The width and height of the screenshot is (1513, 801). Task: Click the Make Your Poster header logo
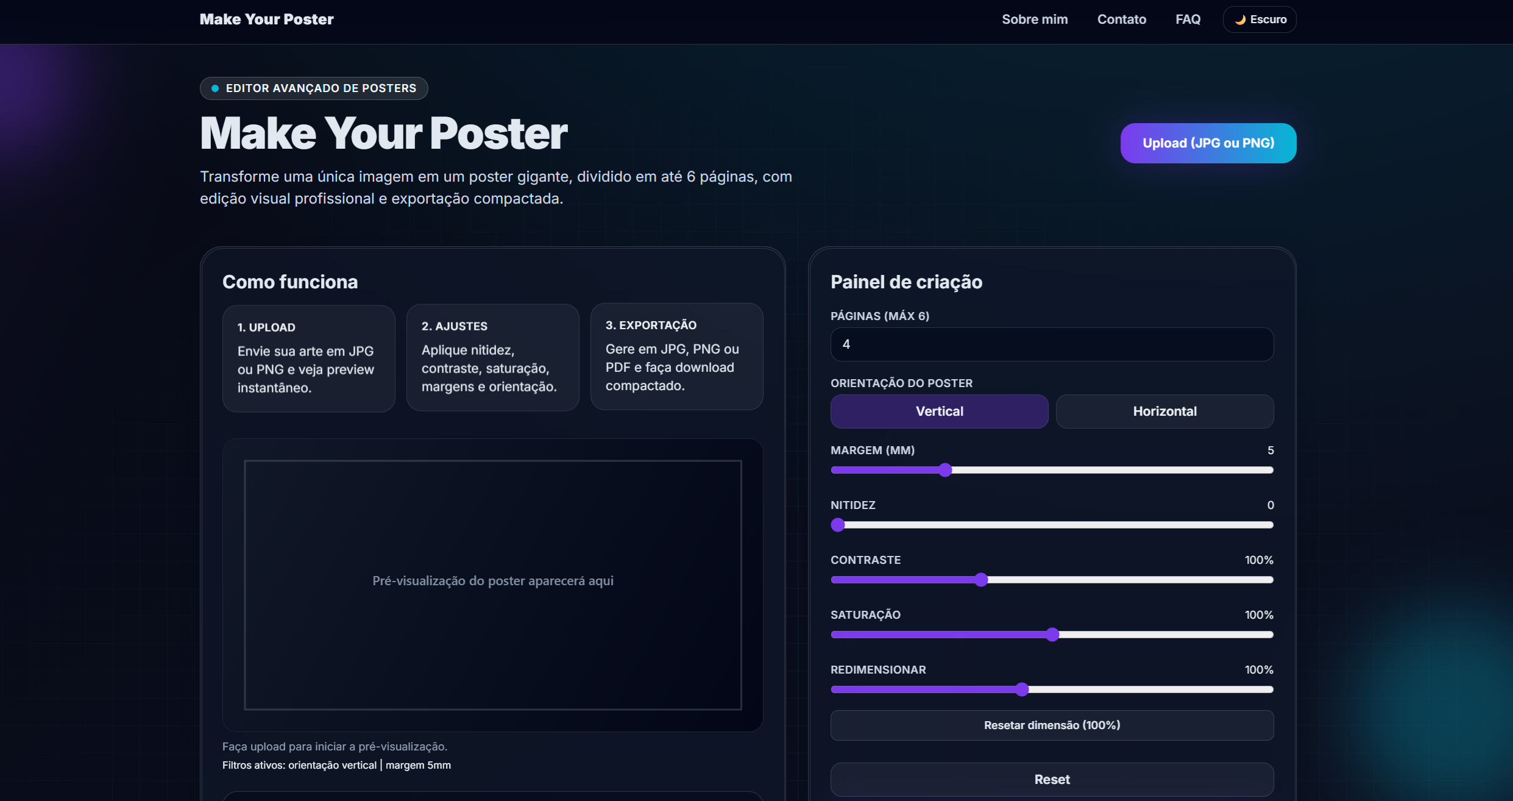click(266, 20)
